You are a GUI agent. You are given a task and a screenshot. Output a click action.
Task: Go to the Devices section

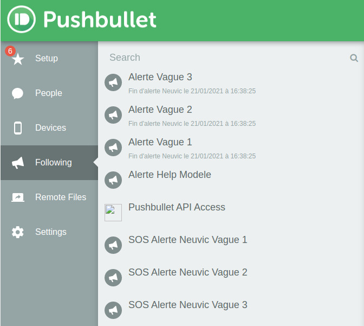point(50,128)
